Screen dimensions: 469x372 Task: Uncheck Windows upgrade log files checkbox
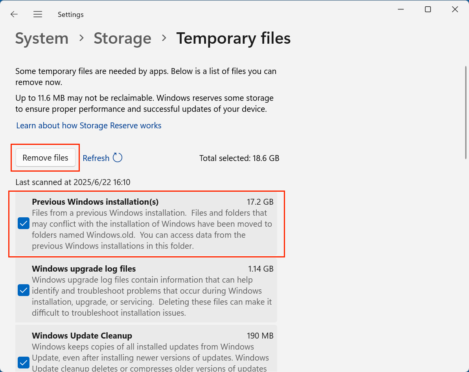click(24, 291)
